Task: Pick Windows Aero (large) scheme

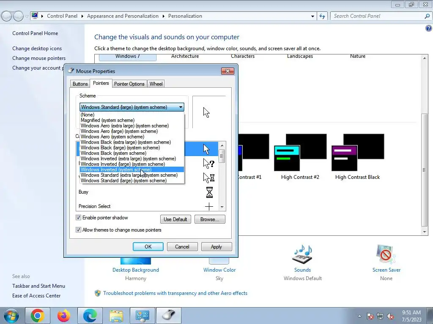Action: (132, 131)
